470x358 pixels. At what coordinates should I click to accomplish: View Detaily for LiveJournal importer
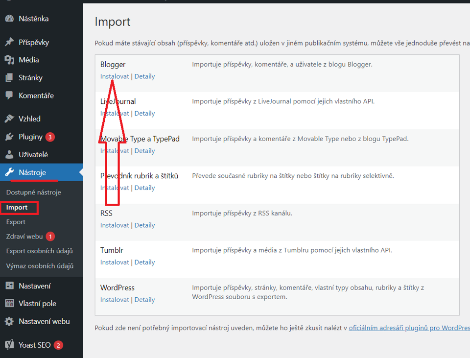[x=144, y=113]
